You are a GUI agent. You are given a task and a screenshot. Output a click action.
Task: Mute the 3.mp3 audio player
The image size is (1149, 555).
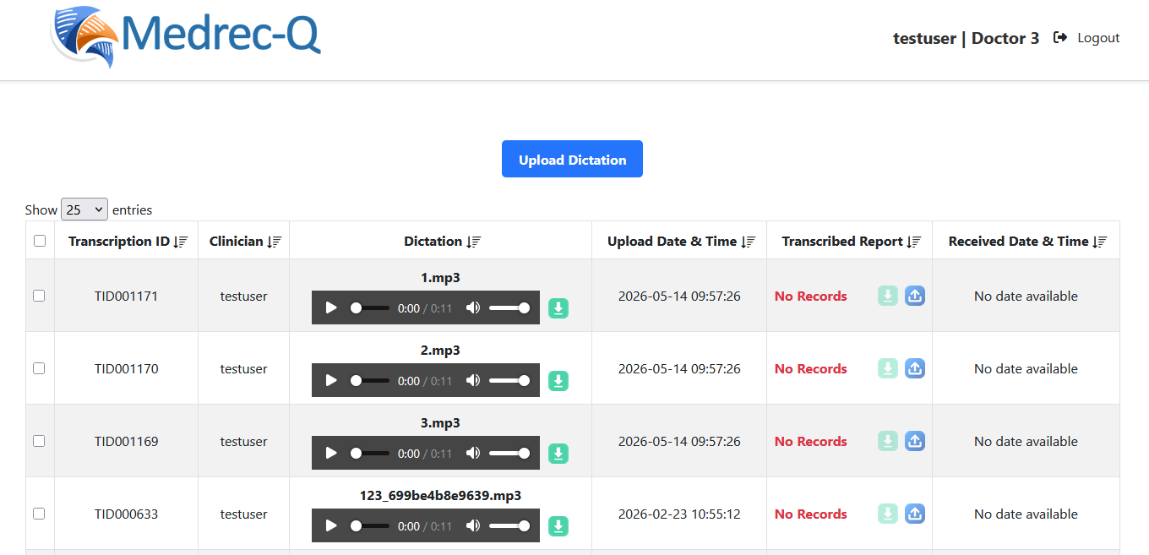pos(473,454)
